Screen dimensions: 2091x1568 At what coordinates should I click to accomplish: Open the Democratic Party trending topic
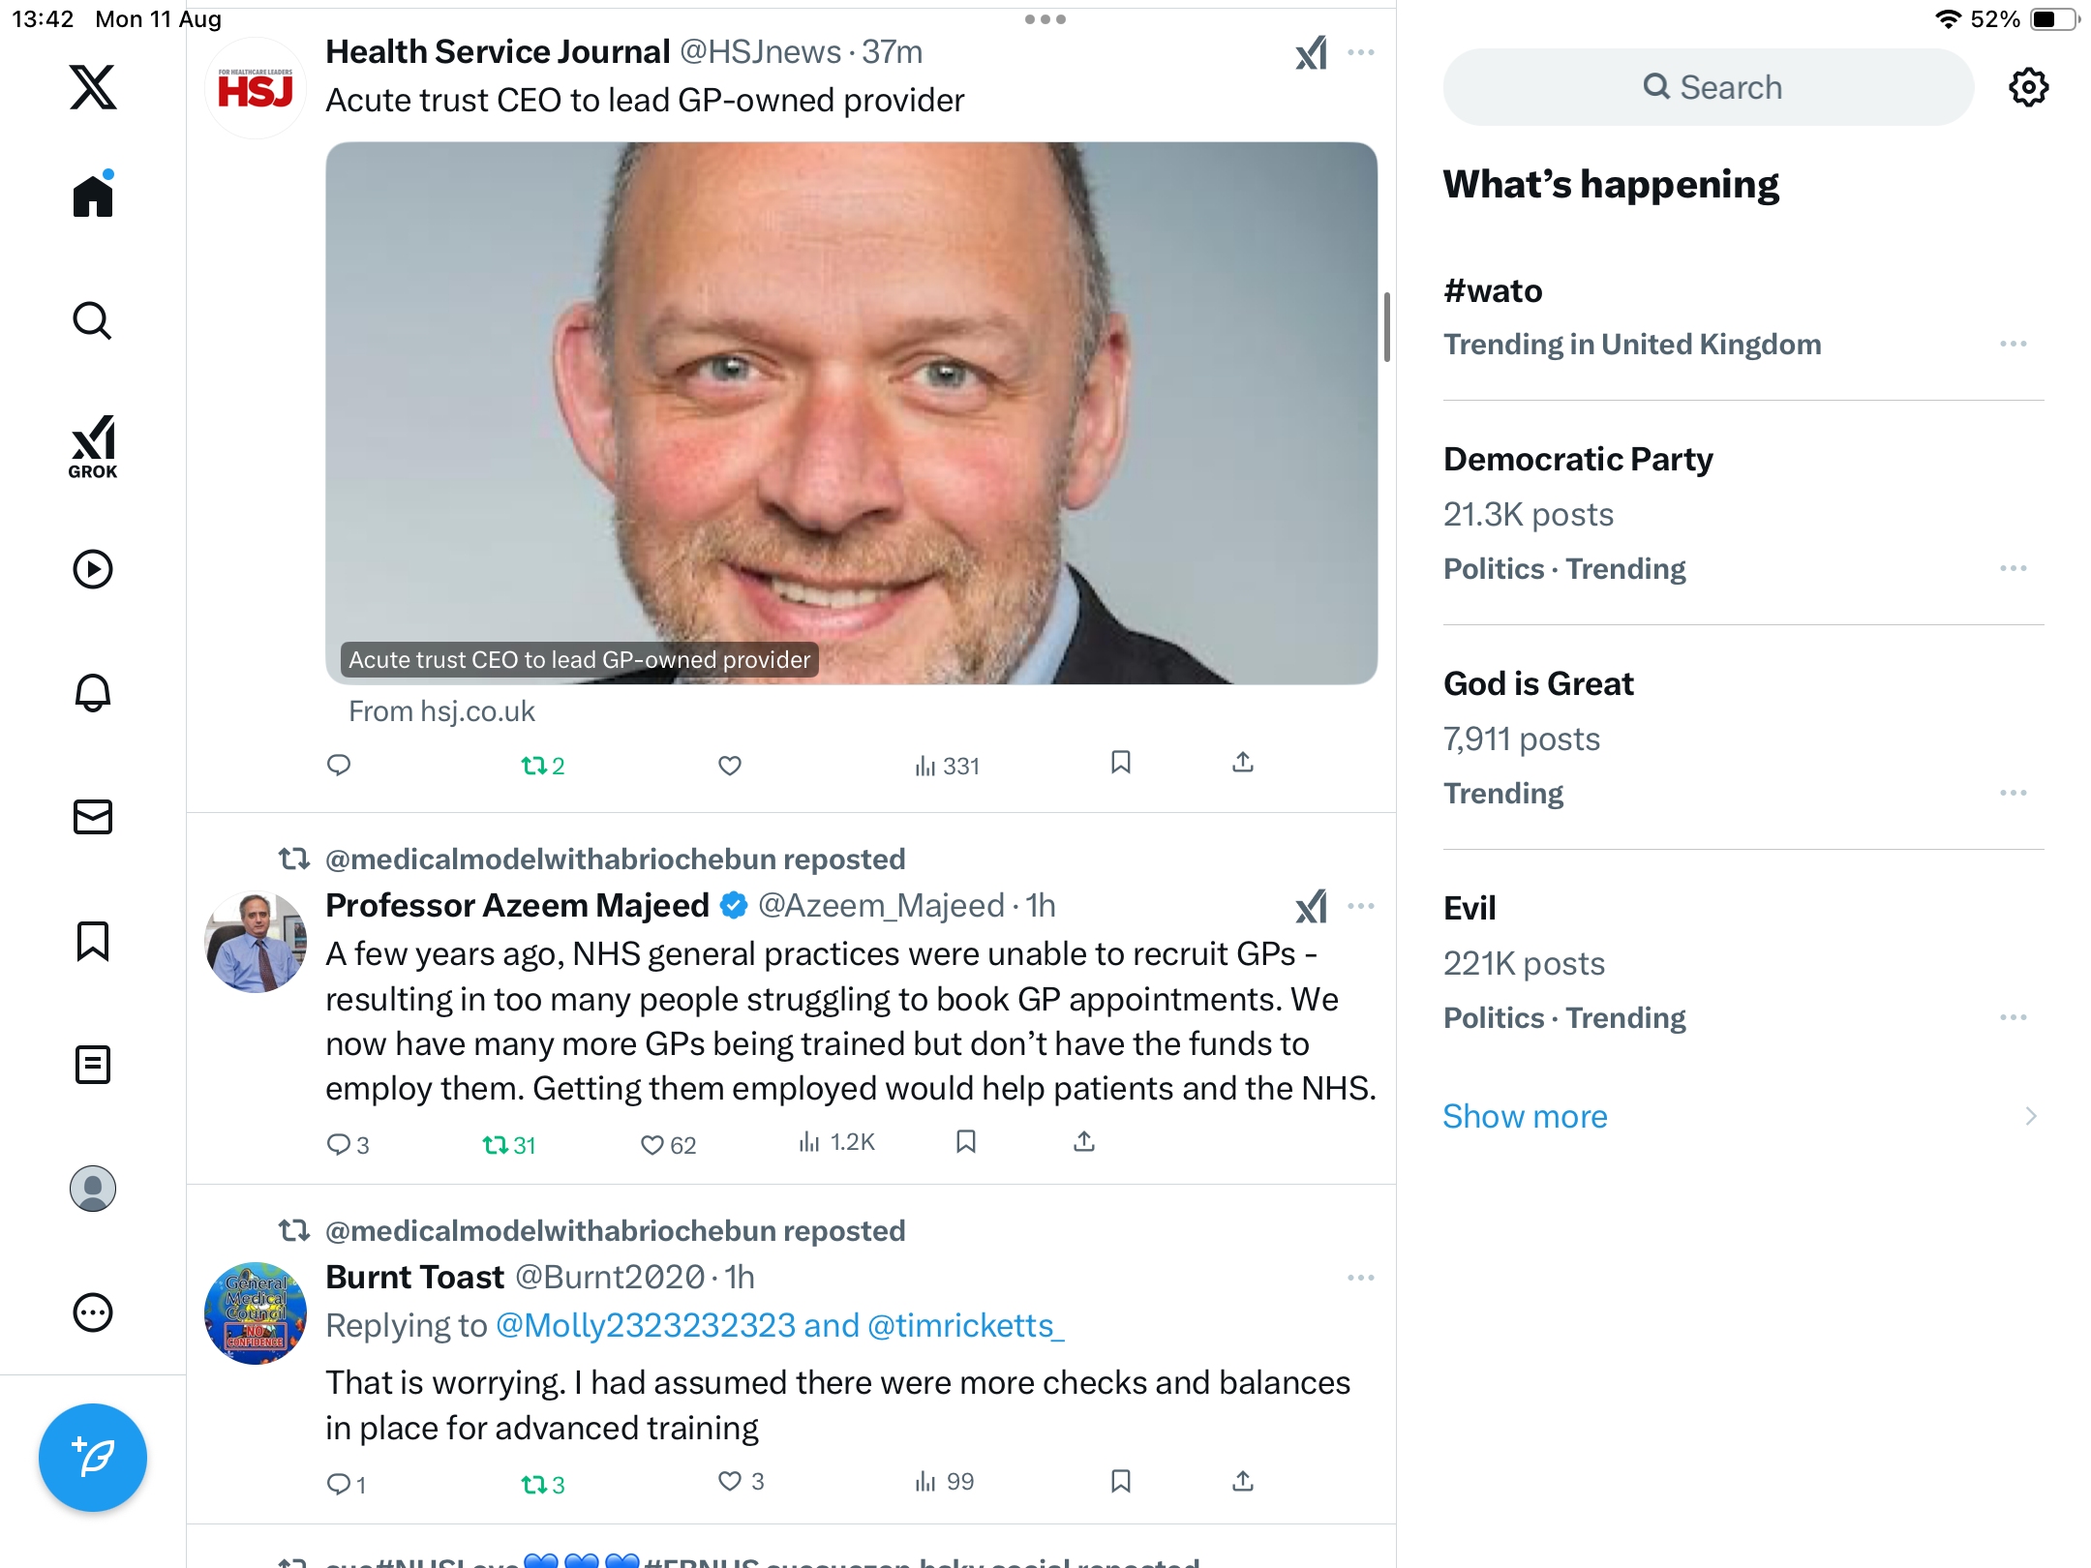coord(1578,459)
